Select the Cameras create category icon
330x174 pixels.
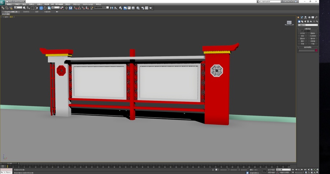pyautogui.click(x=308, y=22)
